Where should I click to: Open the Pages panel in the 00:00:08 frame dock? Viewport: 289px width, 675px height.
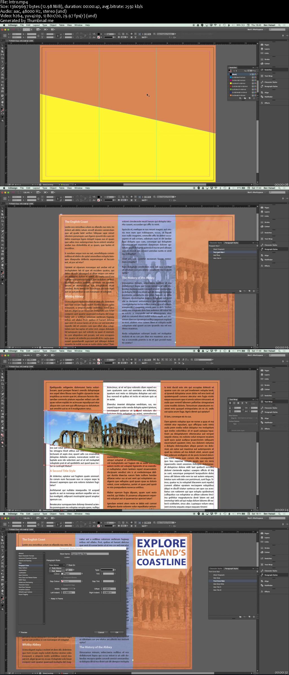click(265, 45)
